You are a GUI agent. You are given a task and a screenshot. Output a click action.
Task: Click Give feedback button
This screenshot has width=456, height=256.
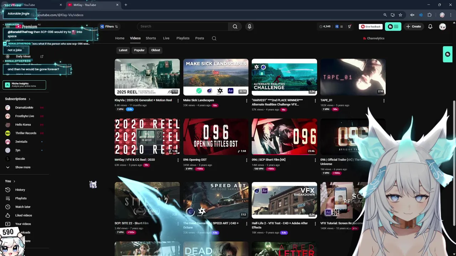coord(370,27)
